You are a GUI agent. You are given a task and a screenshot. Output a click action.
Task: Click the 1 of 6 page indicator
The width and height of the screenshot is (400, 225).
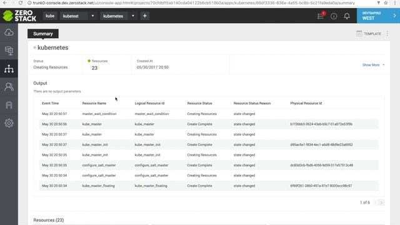coord(365,202)
